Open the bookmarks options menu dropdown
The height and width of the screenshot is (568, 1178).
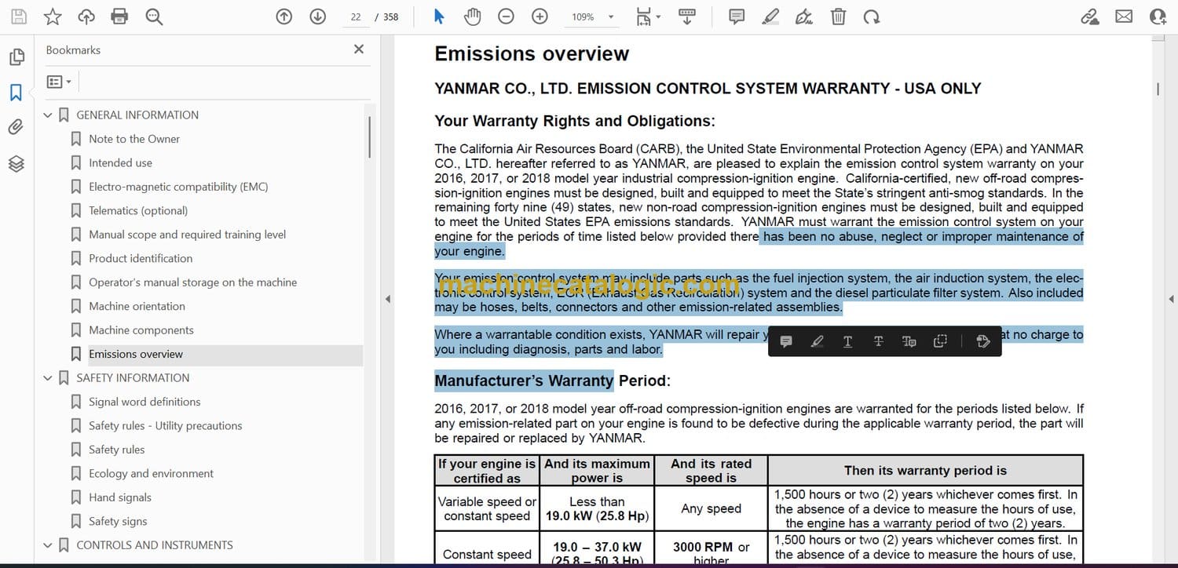click(59, 82)
